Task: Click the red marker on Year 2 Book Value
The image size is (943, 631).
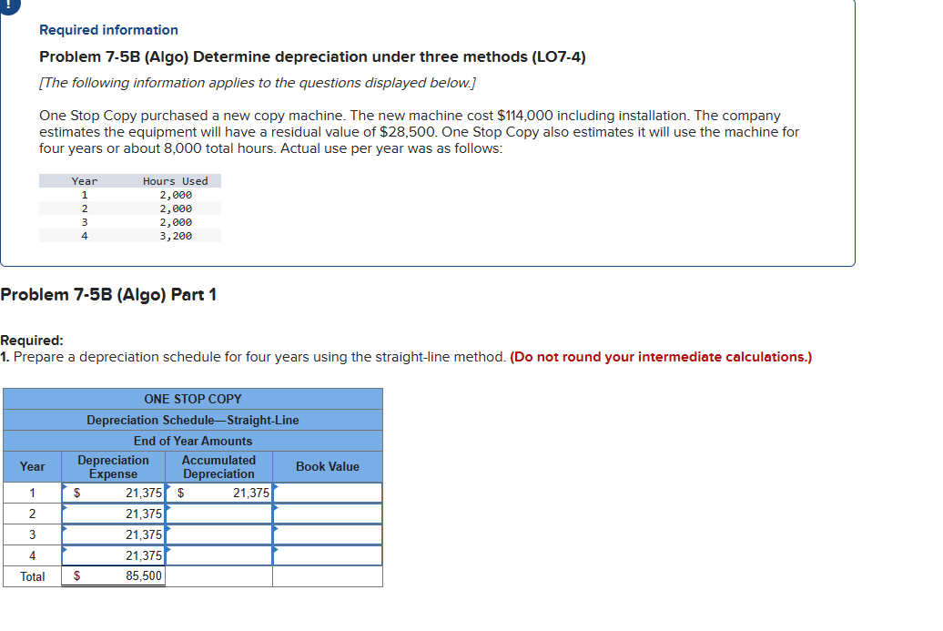Action: (x=276, y=508)
